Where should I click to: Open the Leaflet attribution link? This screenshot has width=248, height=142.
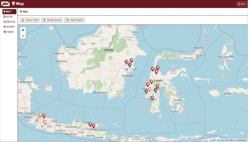pos(212,140)
